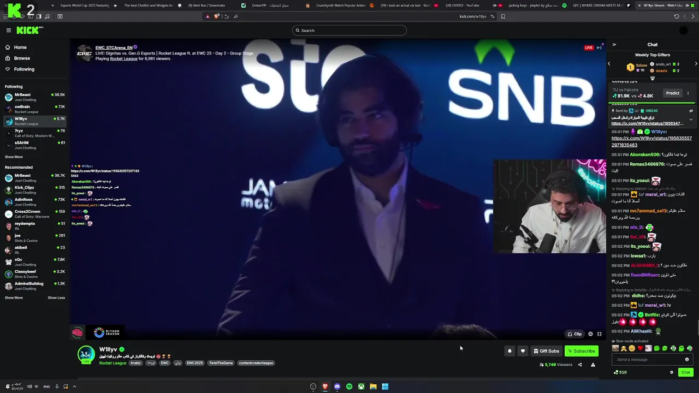
Task: Collapse the chat panel with the arrow icon
Action: coord(614,45)
